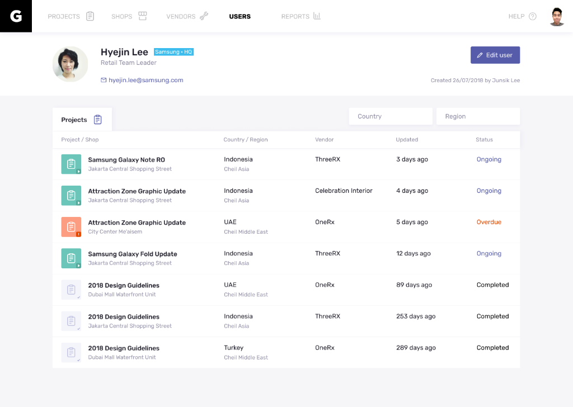The height and width of the screenshot is (407, 573).
Task: Open email link hyejin.lee@samsung.com
Action: tap(146, 80)
